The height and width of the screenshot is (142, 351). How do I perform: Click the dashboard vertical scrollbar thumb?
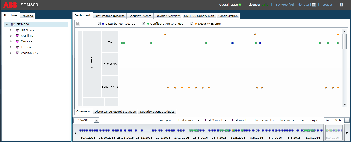(344, 41)
